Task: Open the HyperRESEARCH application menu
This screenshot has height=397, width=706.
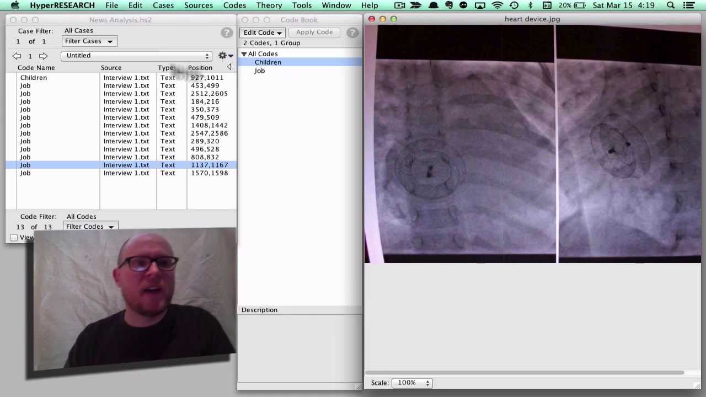Action: point(62,6)
